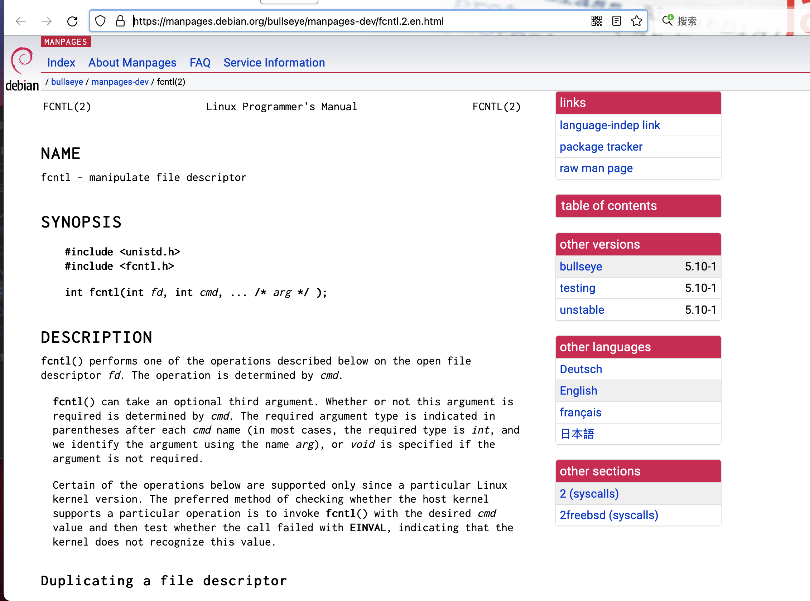Reload the fcntl manpage

72,21
